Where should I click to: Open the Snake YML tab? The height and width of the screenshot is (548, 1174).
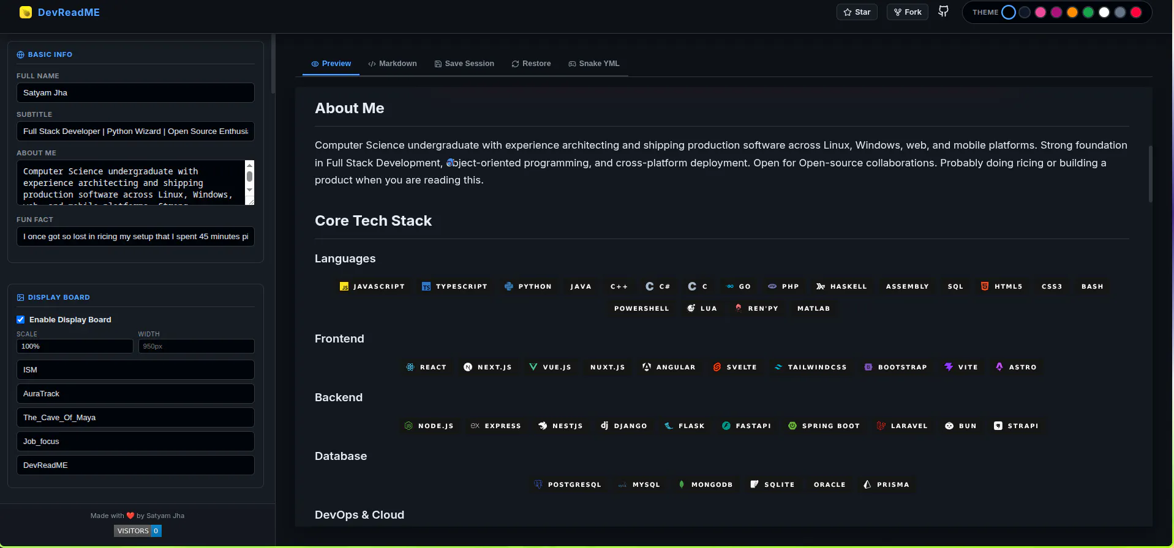pos(594,64)
